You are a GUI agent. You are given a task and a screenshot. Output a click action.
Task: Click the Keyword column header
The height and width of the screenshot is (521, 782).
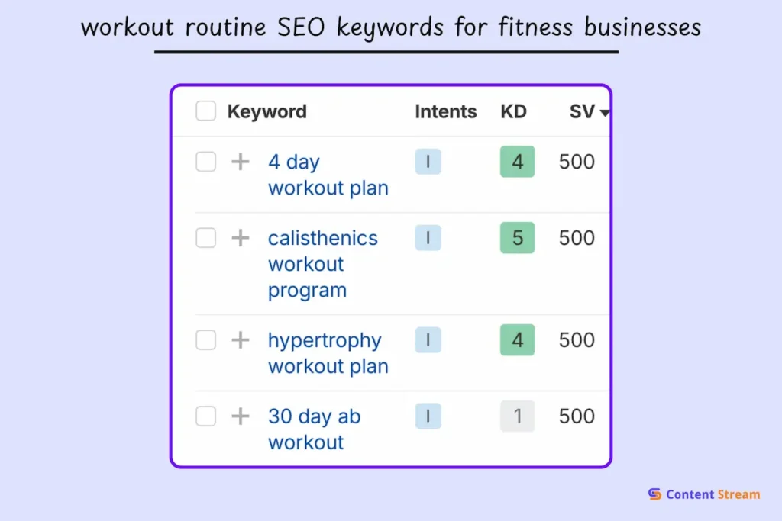click(x=267, y=111)
